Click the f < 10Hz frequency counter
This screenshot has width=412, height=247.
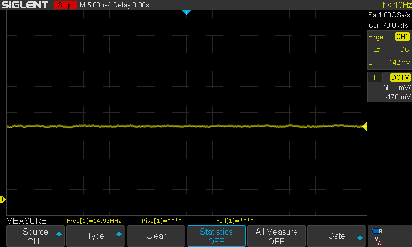pos(397,5)
